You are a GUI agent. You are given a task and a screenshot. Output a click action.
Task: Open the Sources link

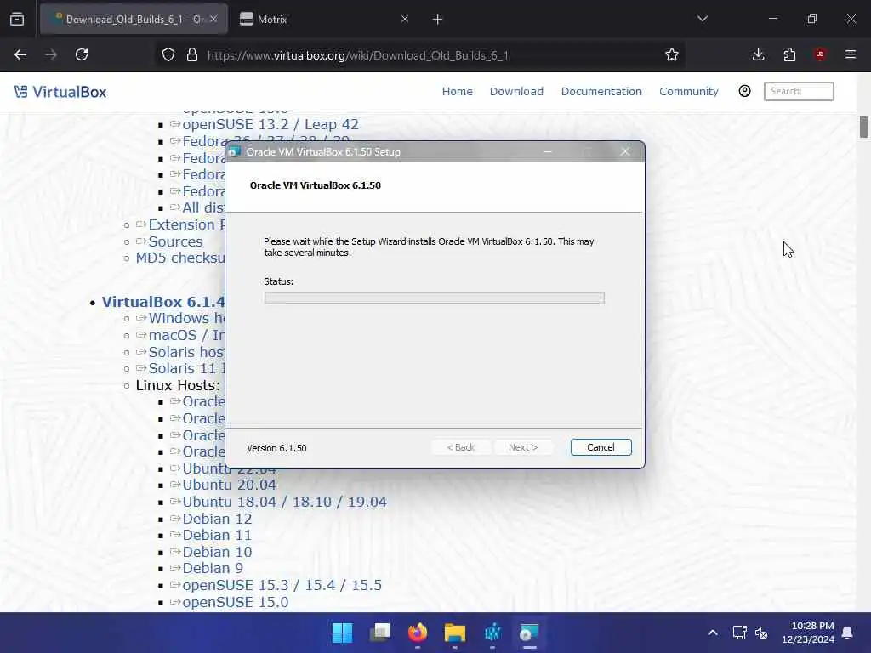(175, 241)
